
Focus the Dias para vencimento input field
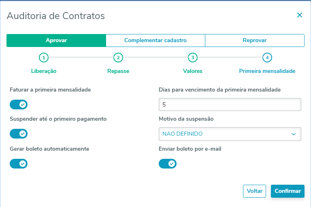coord(230,105)
